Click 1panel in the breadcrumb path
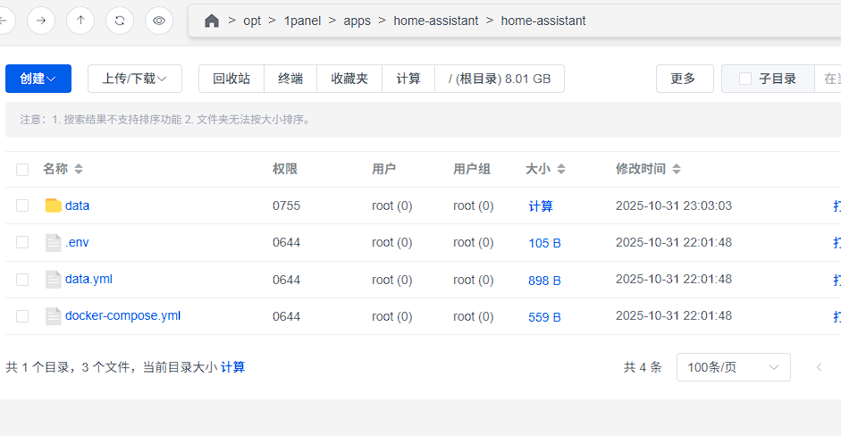This screenshot has height=436, width=841. click(302, 21)
